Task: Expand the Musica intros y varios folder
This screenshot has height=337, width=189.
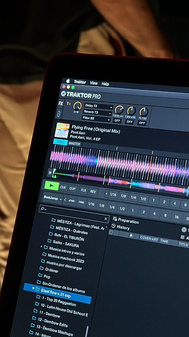Action: [x=42, y=247]
